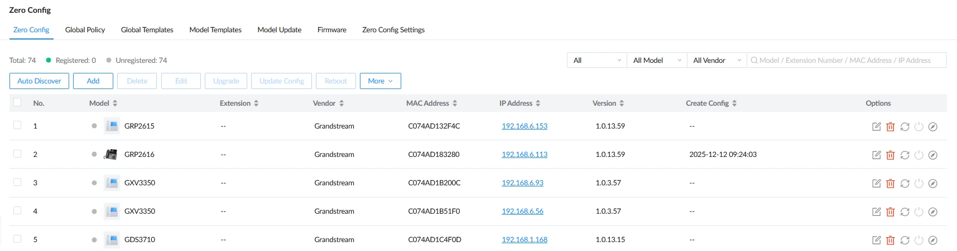Delete GRP2616 row with trash icon
The height and width of the screenshot is (251, 957).
pos(891,155)
